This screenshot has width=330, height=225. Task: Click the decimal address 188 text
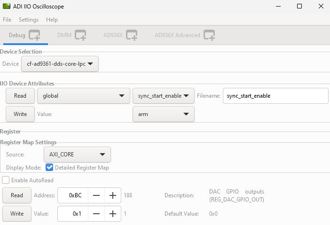tap(128, 195)
